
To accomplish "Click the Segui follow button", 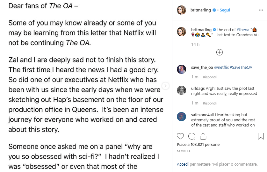I will (x=225, y=10).
